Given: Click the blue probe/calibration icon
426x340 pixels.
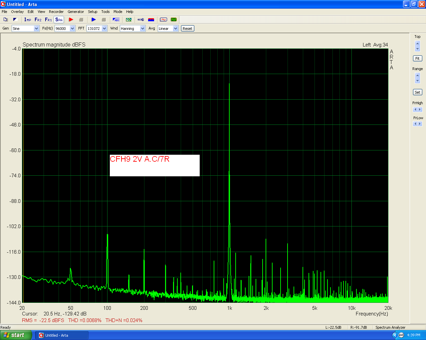Looking at the screenshot, I should pyautogui.click(x=141, y=20).
